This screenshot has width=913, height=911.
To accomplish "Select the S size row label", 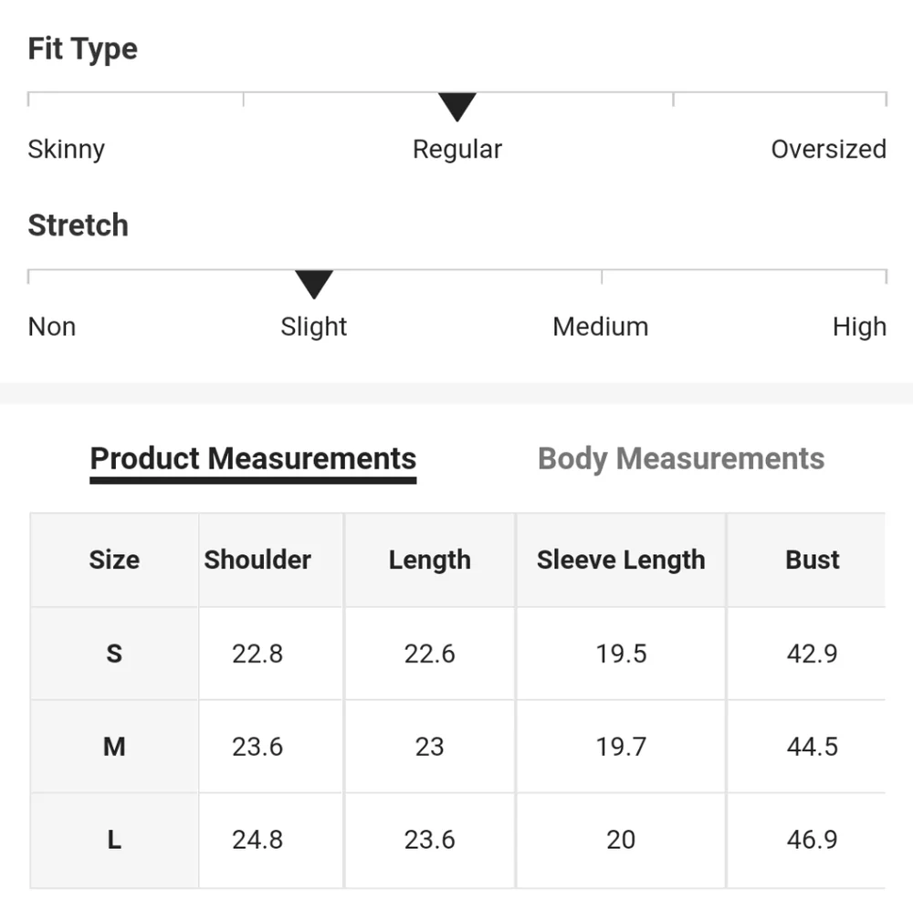I will pos(114,654).
